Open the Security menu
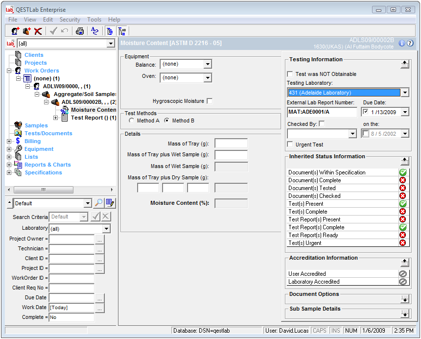The width and height of the screenshot is (421, 339). pos(70,20)
